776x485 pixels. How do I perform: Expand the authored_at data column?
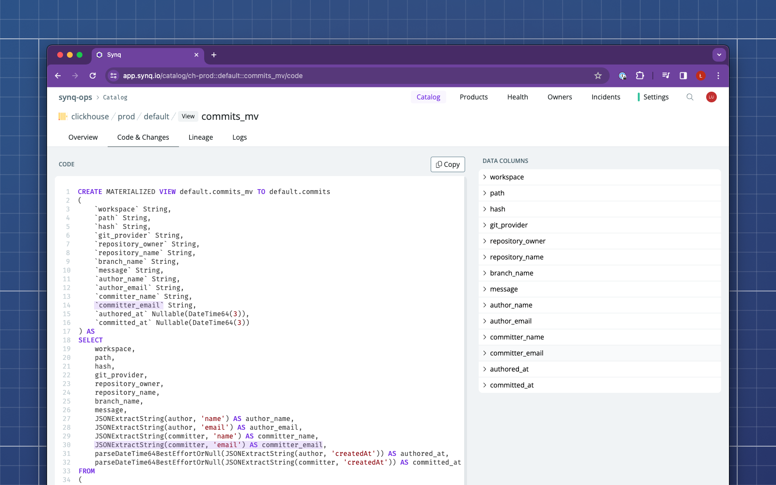click(x=599, y=369)
